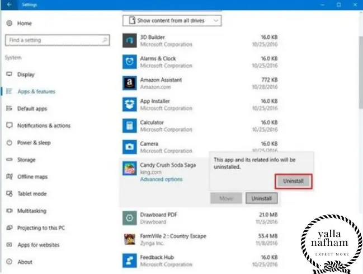Select the Alarms & Clock app icon
This screenshot has height=274, width=363.
129,62
